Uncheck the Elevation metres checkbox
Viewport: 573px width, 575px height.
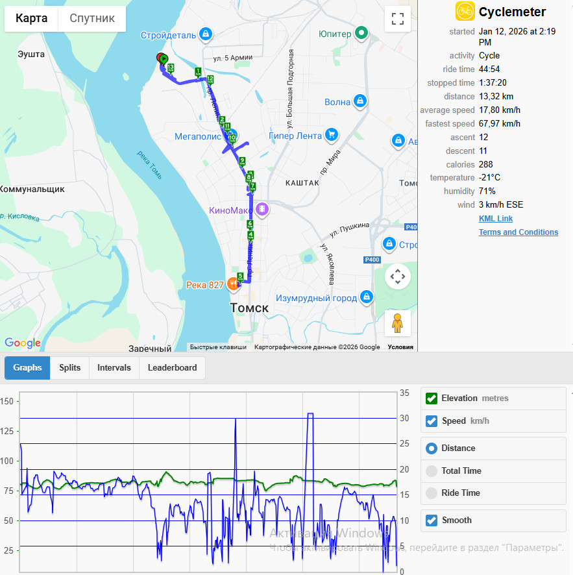(432, 398)
